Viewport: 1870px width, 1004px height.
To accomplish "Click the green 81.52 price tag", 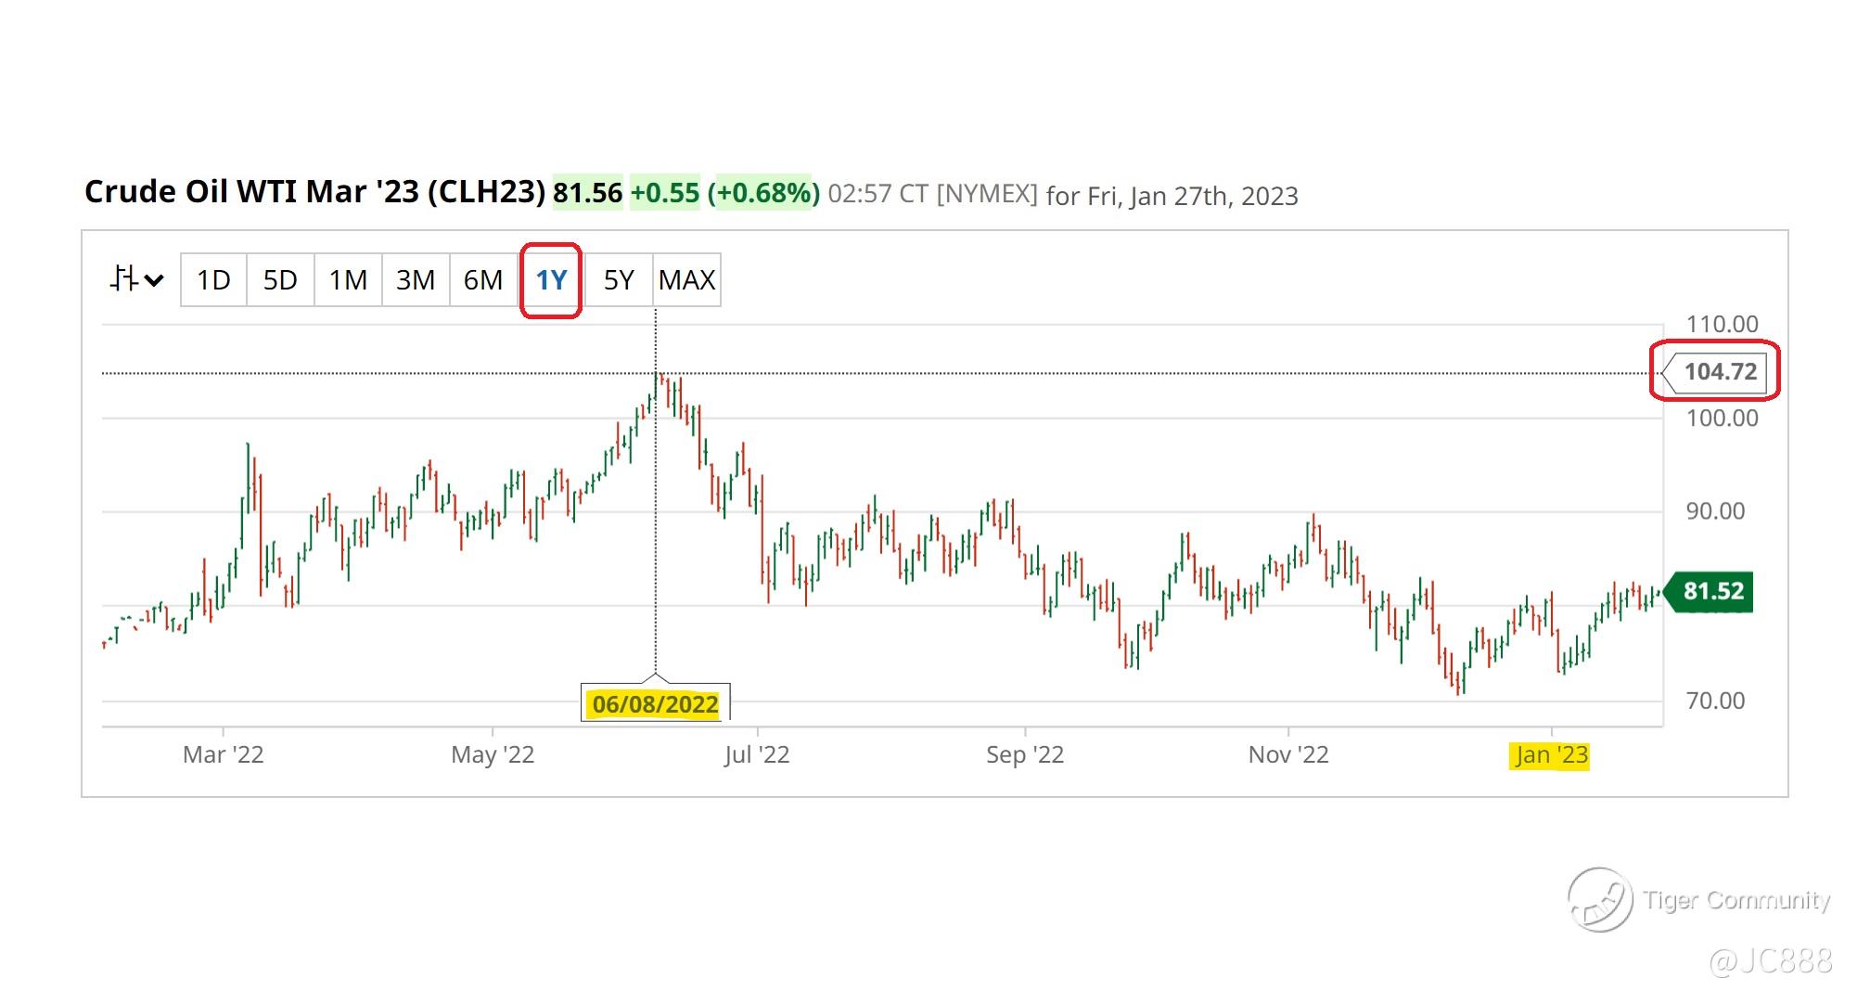I will tap(1712, 591).
